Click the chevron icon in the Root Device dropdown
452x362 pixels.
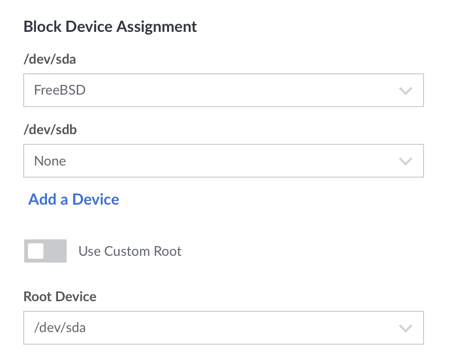click(x=405, y=328)
